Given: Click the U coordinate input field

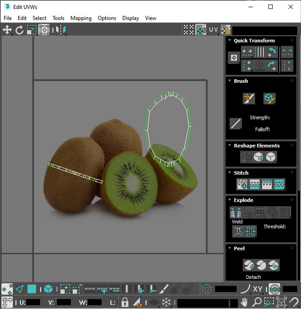Looking at the screenshot, I should [x=33, y=302].
